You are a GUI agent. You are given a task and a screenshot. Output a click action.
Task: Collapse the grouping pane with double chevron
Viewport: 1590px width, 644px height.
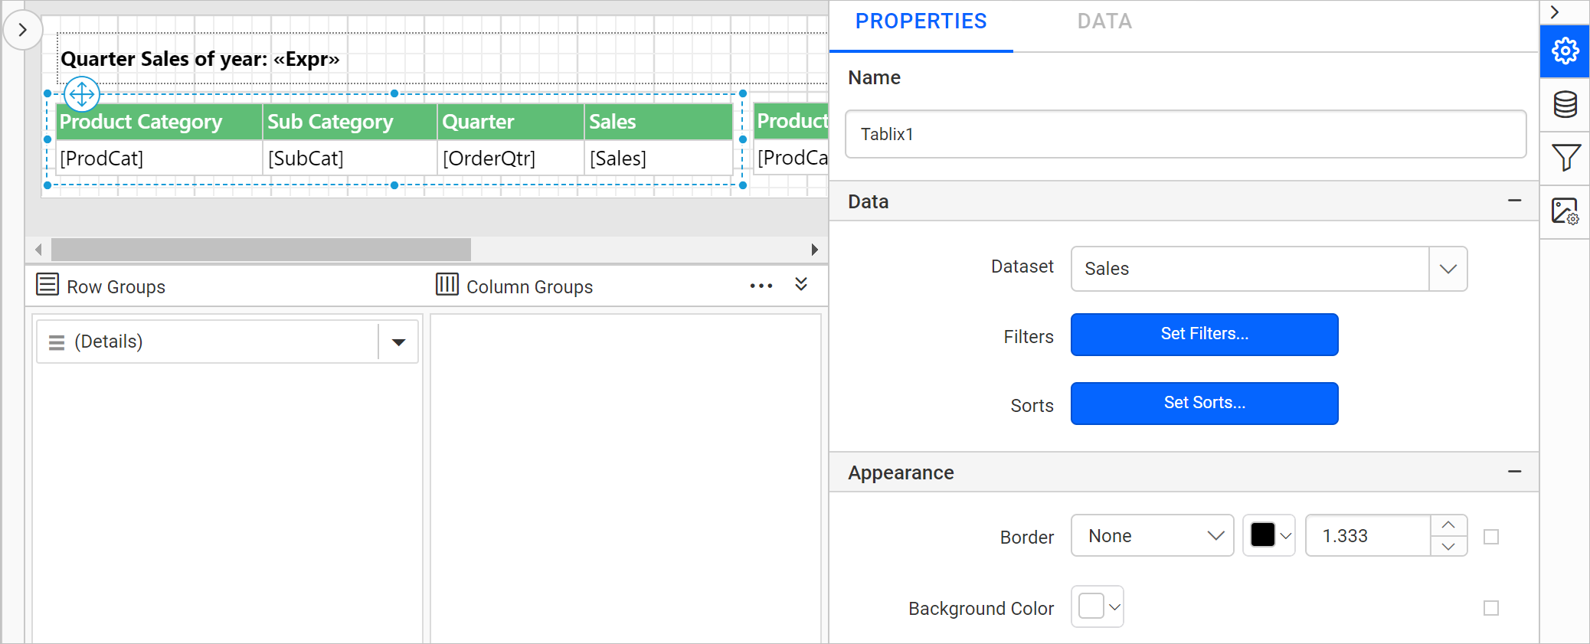tap(801, 285)
